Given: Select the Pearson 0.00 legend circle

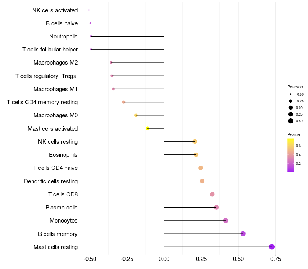Looking at the screenshot, I should [291, 108].
